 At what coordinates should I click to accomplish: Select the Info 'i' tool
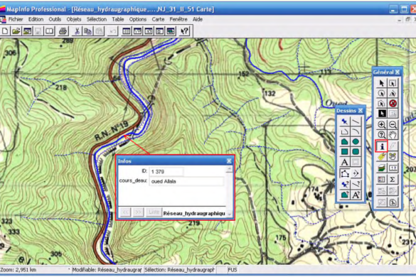381,146
